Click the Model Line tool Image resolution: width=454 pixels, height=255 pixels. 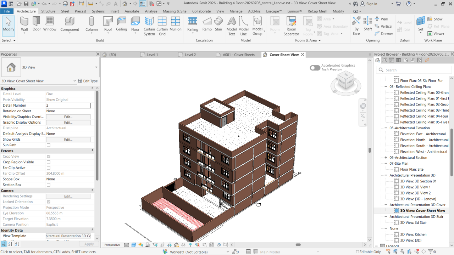click(243, 26)
